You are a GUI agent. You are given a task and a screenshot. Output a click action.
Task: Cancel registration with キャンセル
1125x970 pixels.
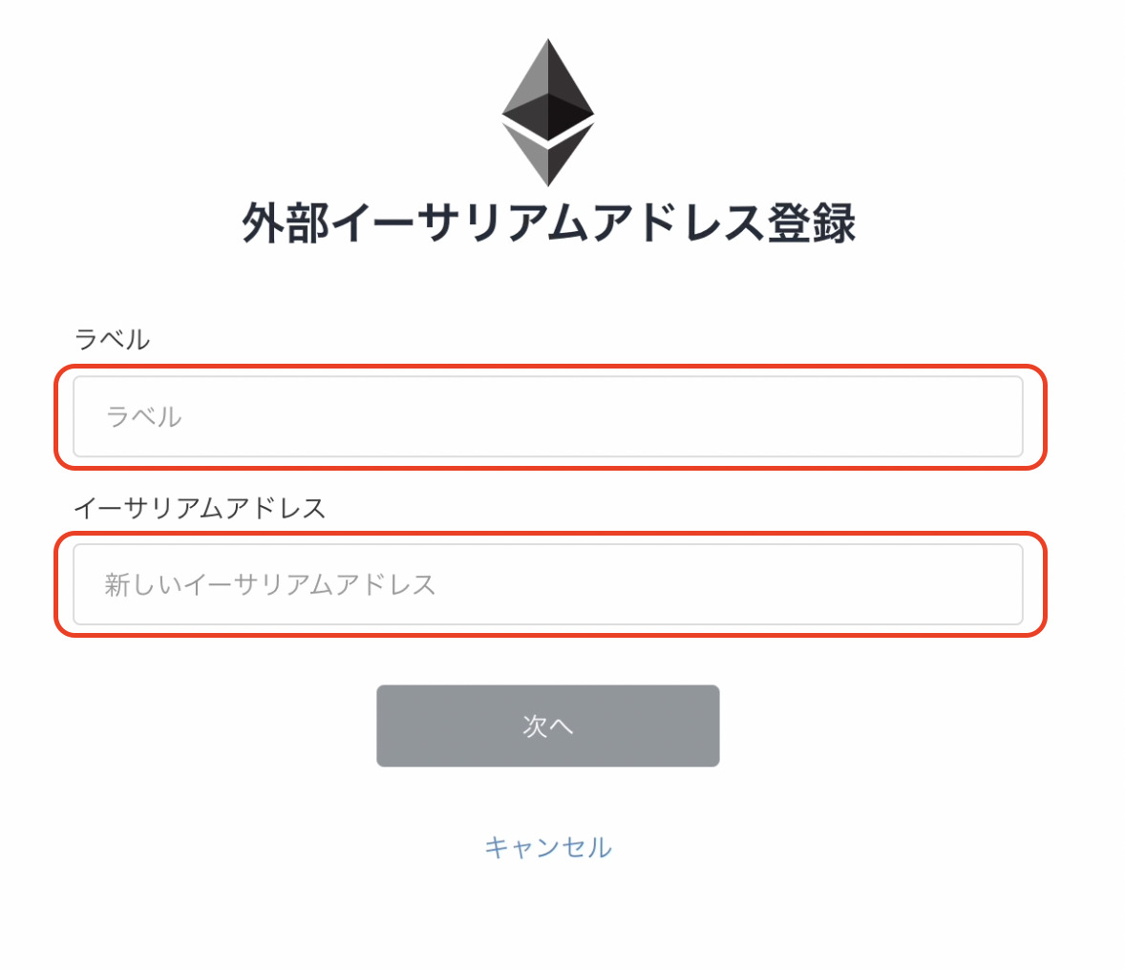(549, 846)
